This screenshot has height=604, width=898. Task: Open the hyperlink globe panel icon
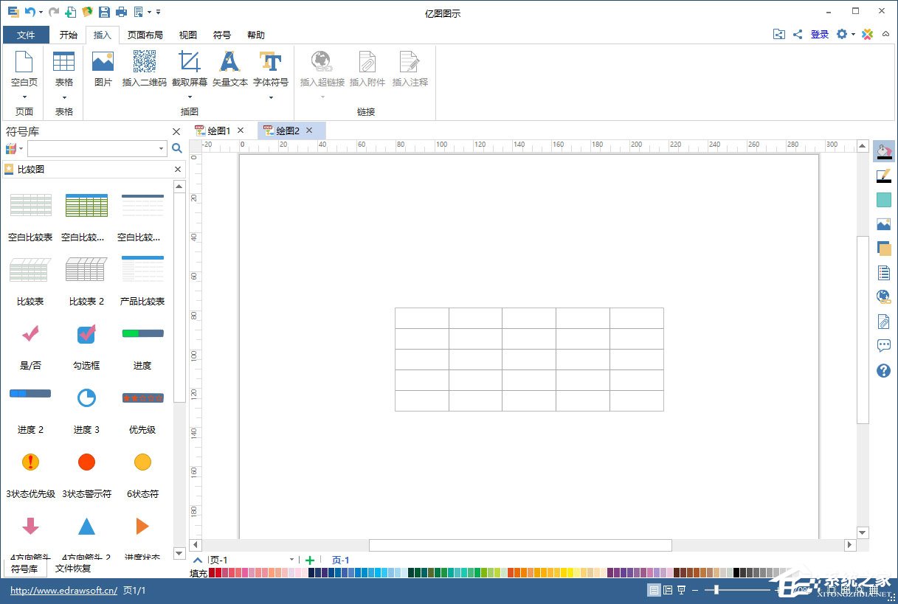coord(883,297)
